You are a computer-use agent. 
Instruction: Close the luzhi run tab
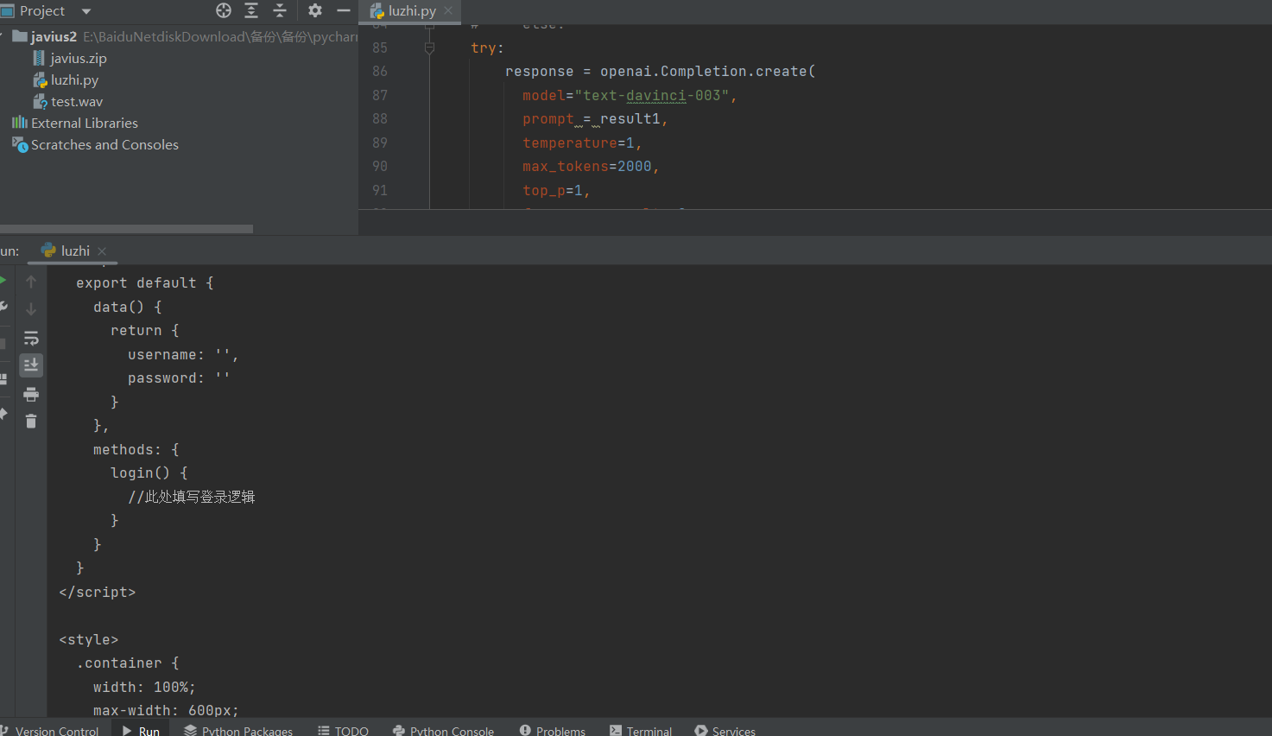pos(102,251)
